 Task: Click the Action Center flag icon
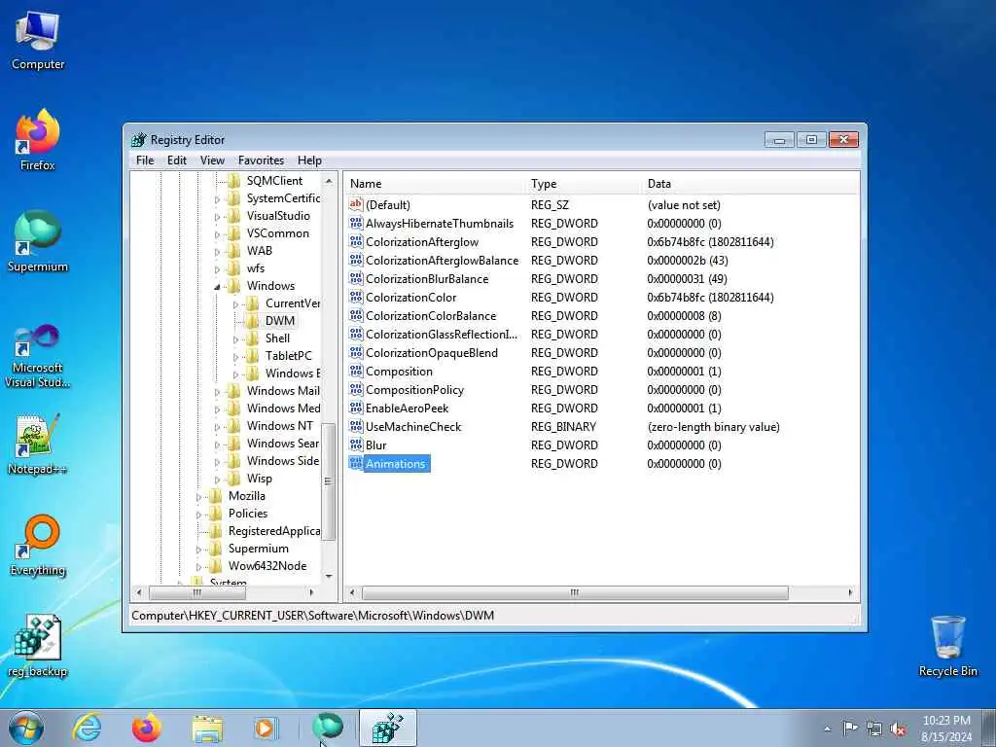850,729
